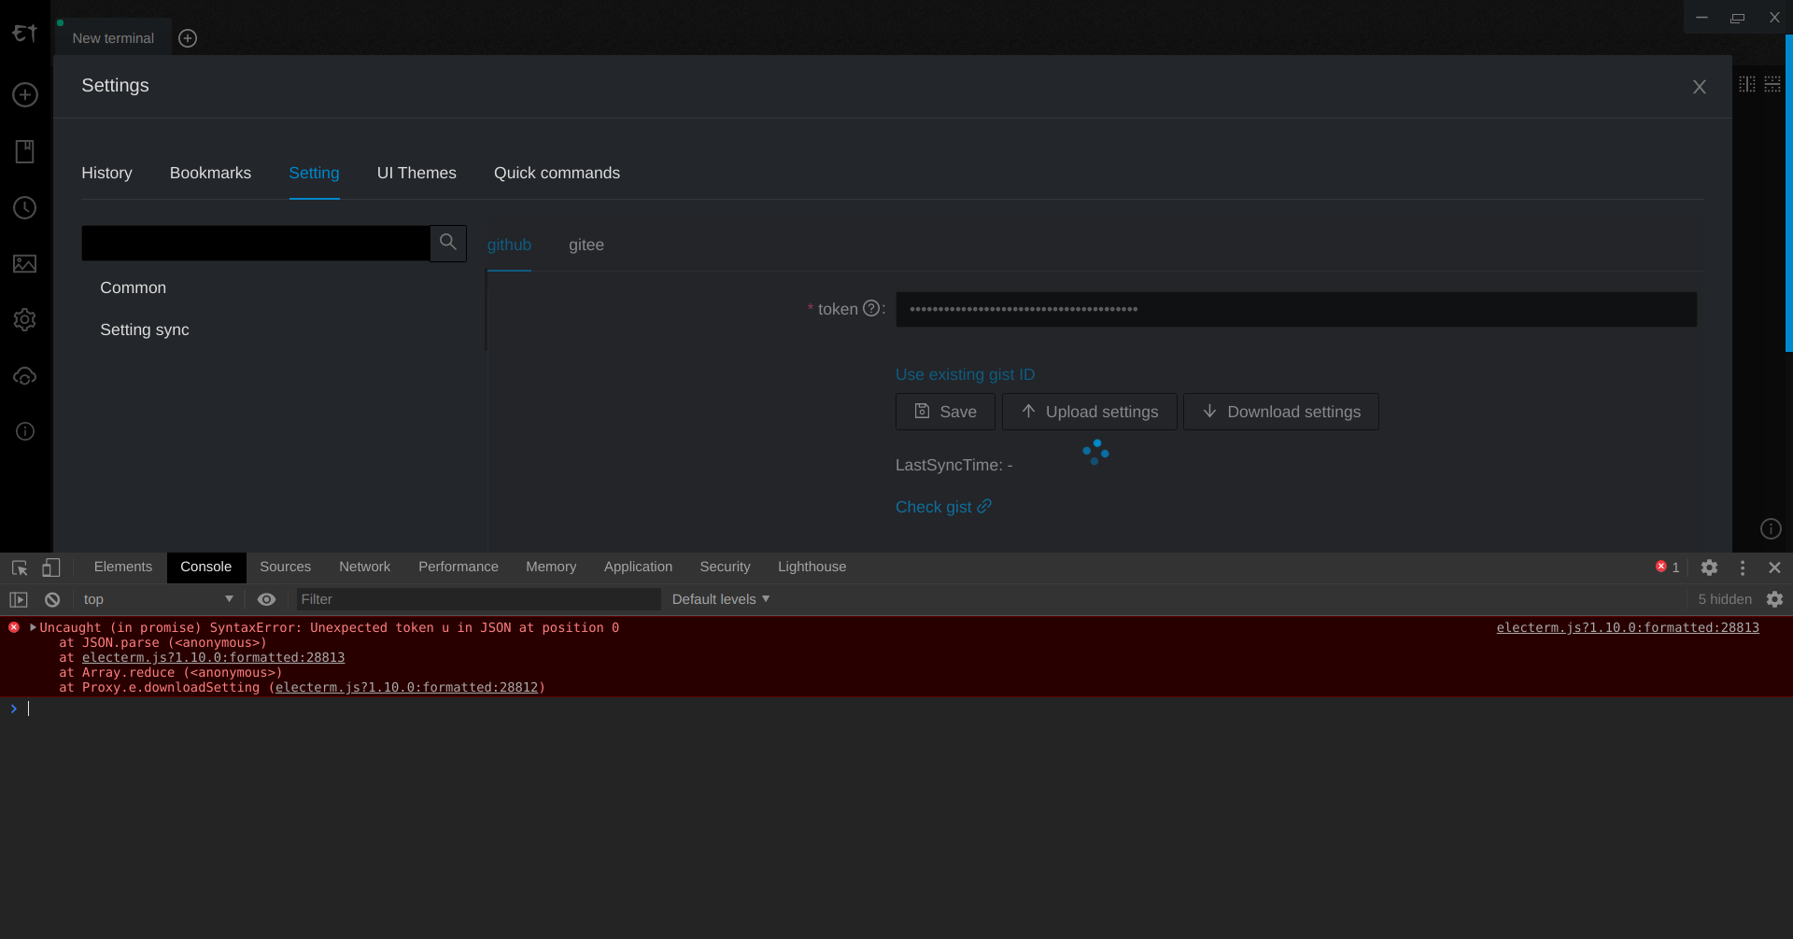The width and height of the screenshot is (1793, 939).
Task: Activate DevTools inspect element icon
Action: tap(20, 568)
